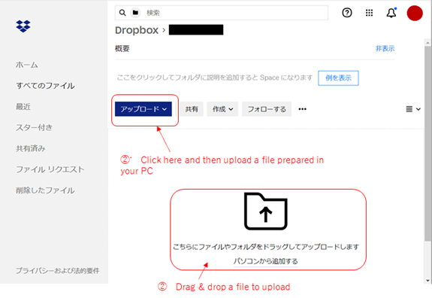This screenshot has width=432, height=298.
Task: Click the scrollbar up arrow
Action: pyautogui.click(x=427, y=43)
